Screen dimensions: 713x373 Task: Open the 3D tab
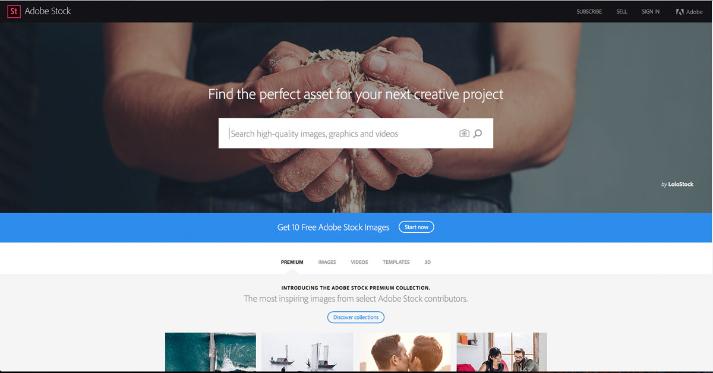point(428,262)
